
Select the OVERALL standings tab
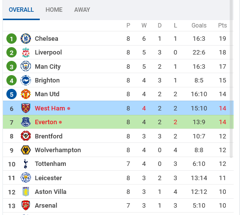pos(21,10)
